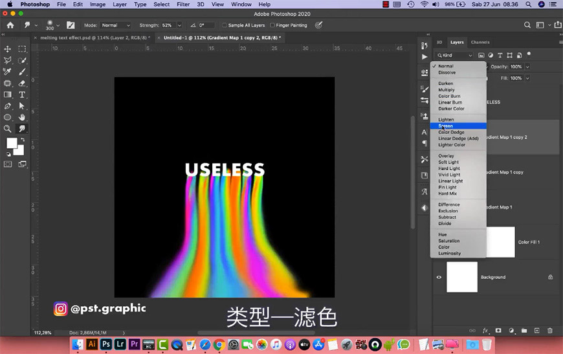
Task: Open the Opacity slider dropdown
Action: 527,67
